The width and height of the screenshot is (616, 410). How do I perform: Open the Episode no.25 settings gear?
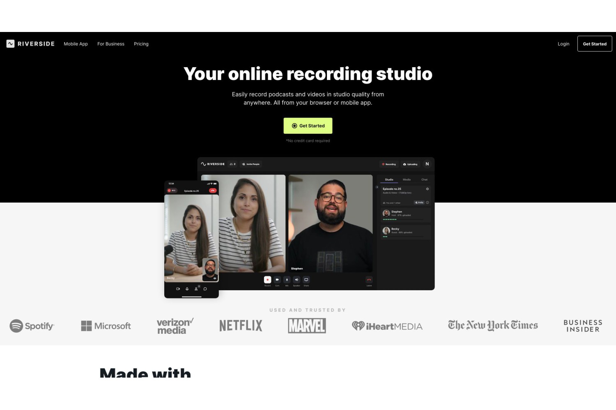(x=427, y=189)
